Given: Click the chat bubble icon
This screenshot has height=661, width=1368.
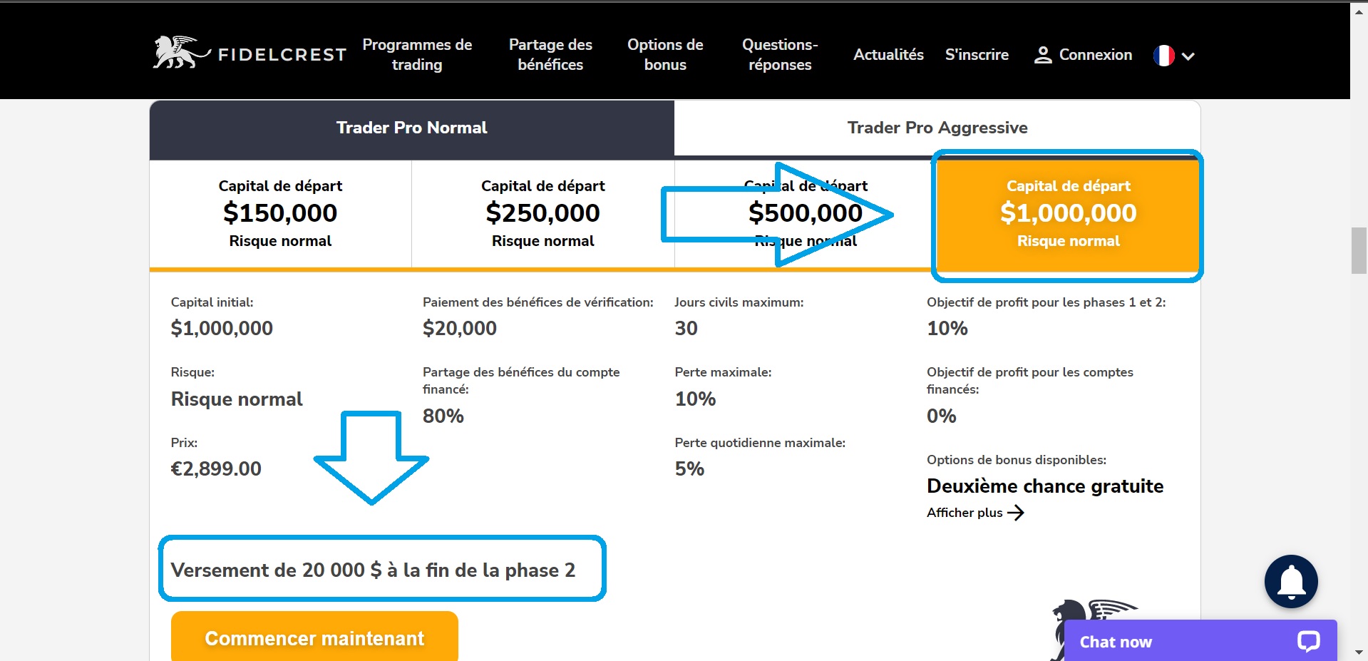Looking at the screenshot, I should click(x=1308, y=641).
